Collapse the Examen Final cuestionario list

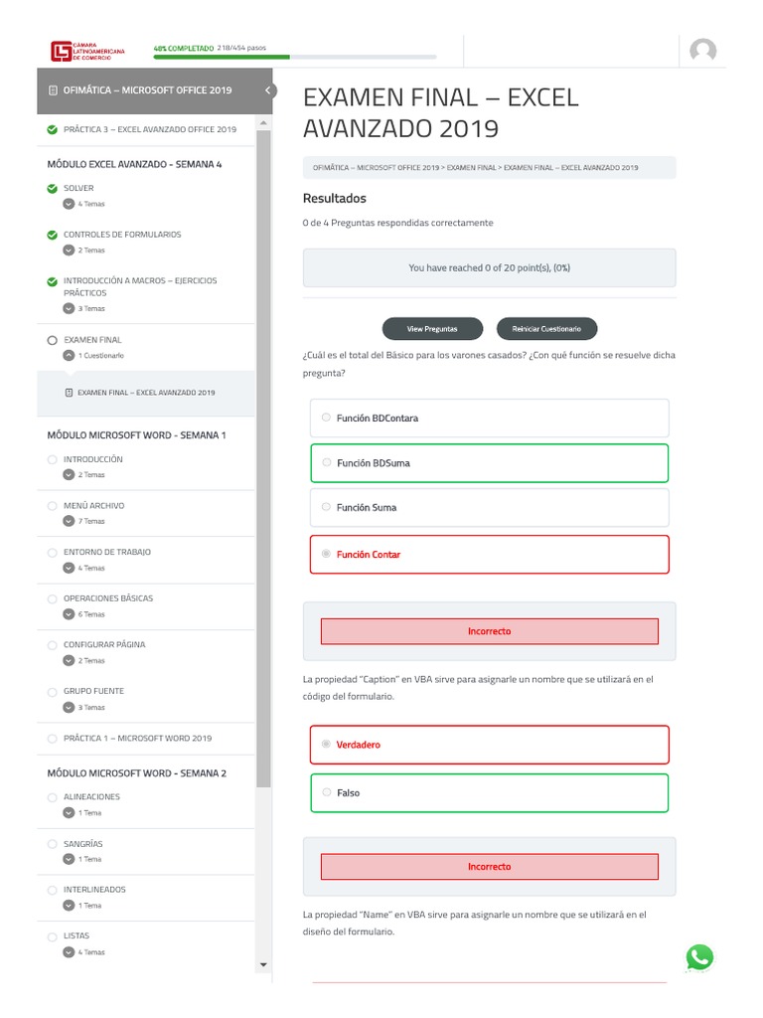tap(69, 355)
